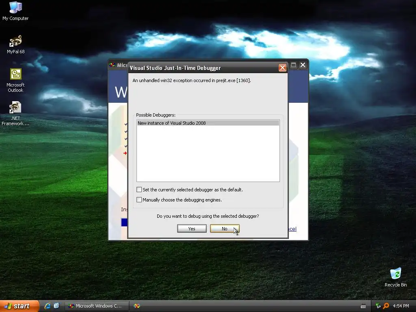Click the colorful icon after taskbar button
This screenshot has width=416, height=312.
[136, 306]
